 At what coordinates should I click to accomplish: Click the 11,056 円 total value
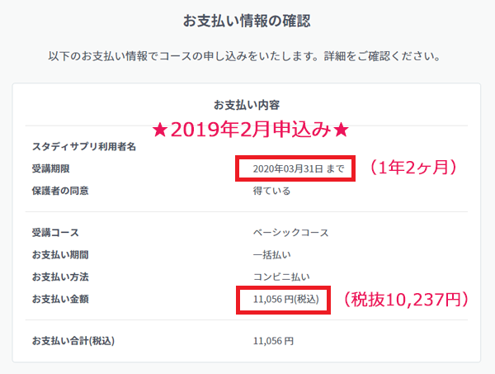[273, 341]
